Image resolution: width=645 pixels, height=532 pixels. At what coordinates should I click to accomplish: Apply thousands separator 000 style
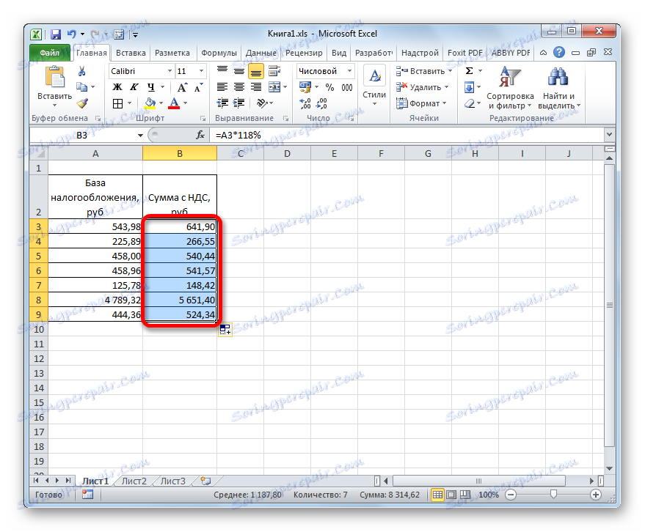(x=347, y=87)
